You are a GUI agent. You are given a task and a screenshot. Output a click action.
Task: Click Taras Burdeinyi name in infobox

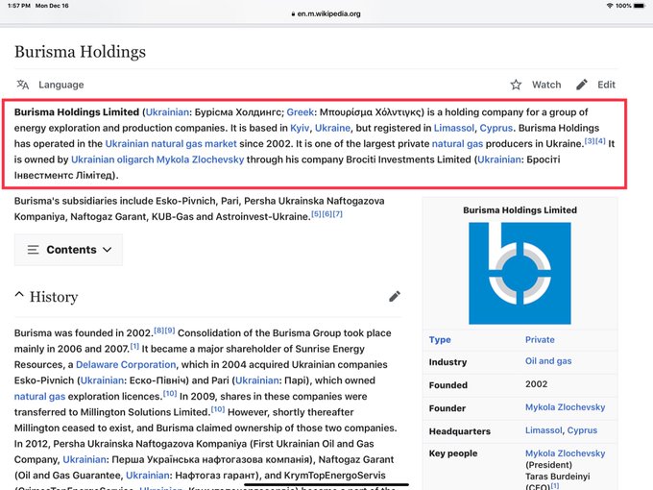coord(557,477)
